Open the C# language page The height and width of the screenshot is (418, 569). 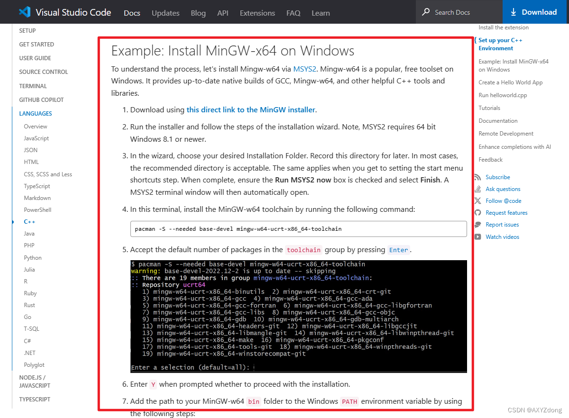tap(28, 341)
